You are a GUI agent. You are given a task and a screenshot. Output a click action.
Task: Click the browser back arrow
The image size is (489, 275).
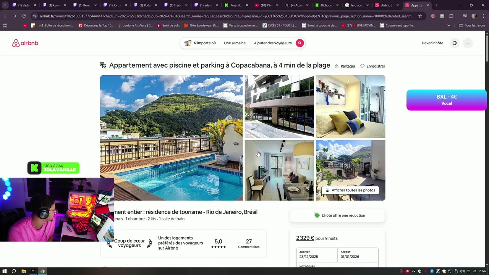point(5,16)
